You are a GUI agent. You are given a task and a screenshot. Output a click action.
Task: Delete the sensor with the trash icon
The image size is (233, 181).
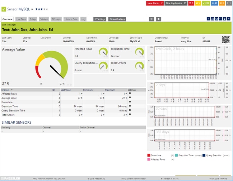click(224, 19)
